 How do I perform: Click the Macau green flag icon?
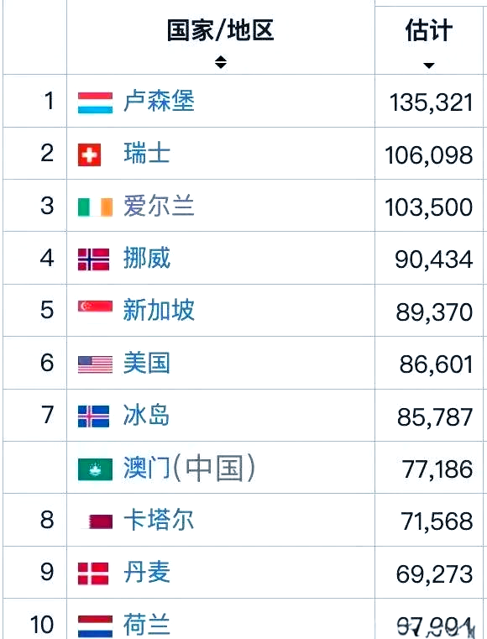[95, 469]
